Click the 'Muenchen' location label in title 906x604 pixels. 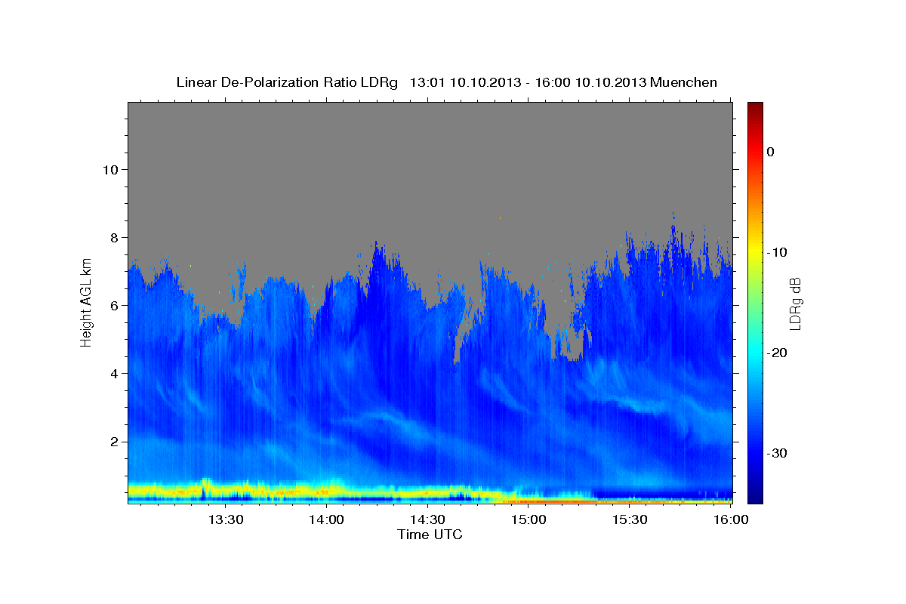(685, 82)
